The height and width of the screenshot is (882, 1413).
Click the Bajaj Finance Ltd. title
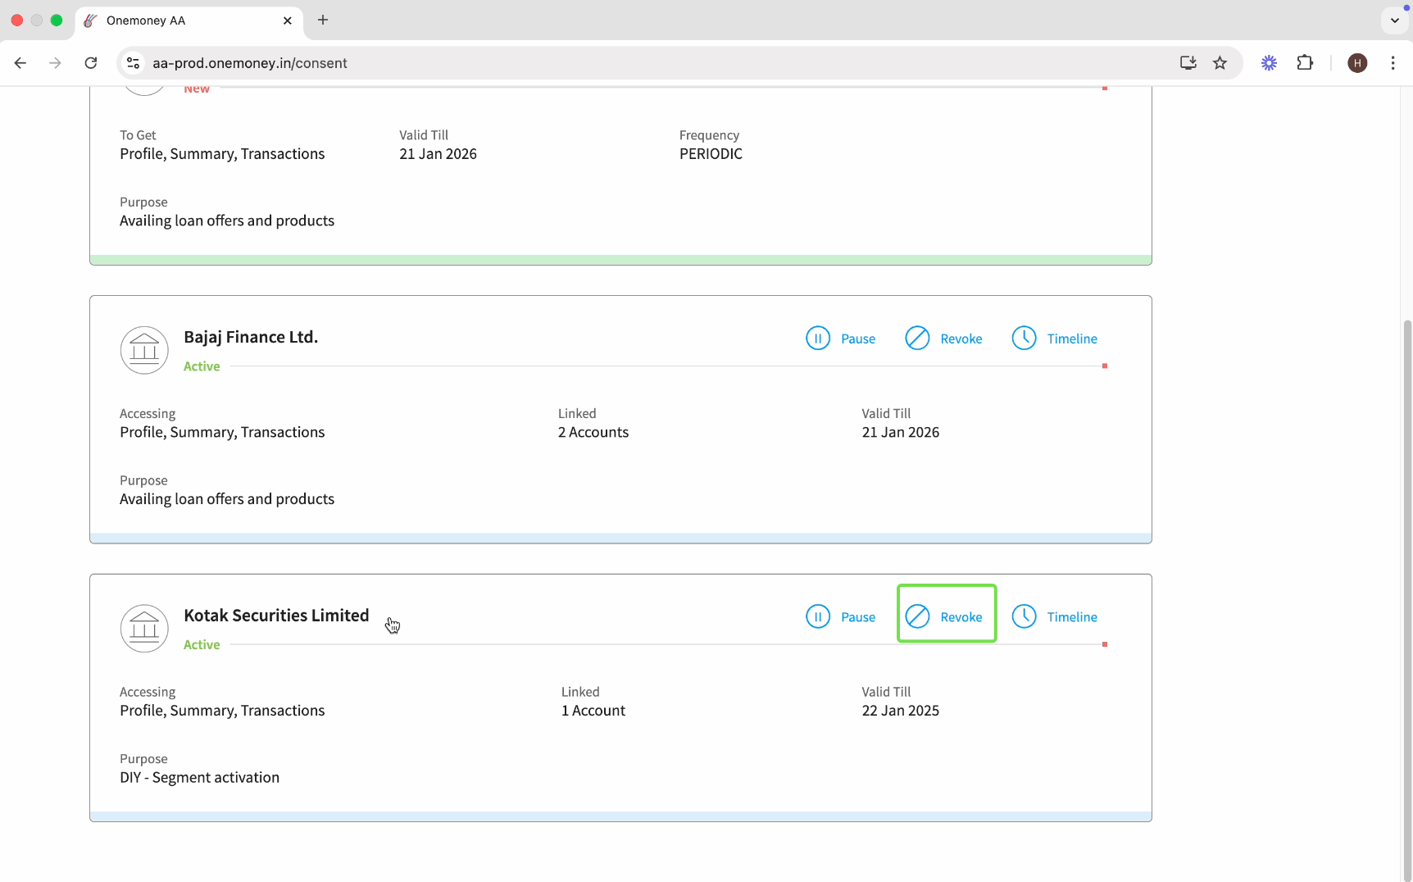point(251,337)
